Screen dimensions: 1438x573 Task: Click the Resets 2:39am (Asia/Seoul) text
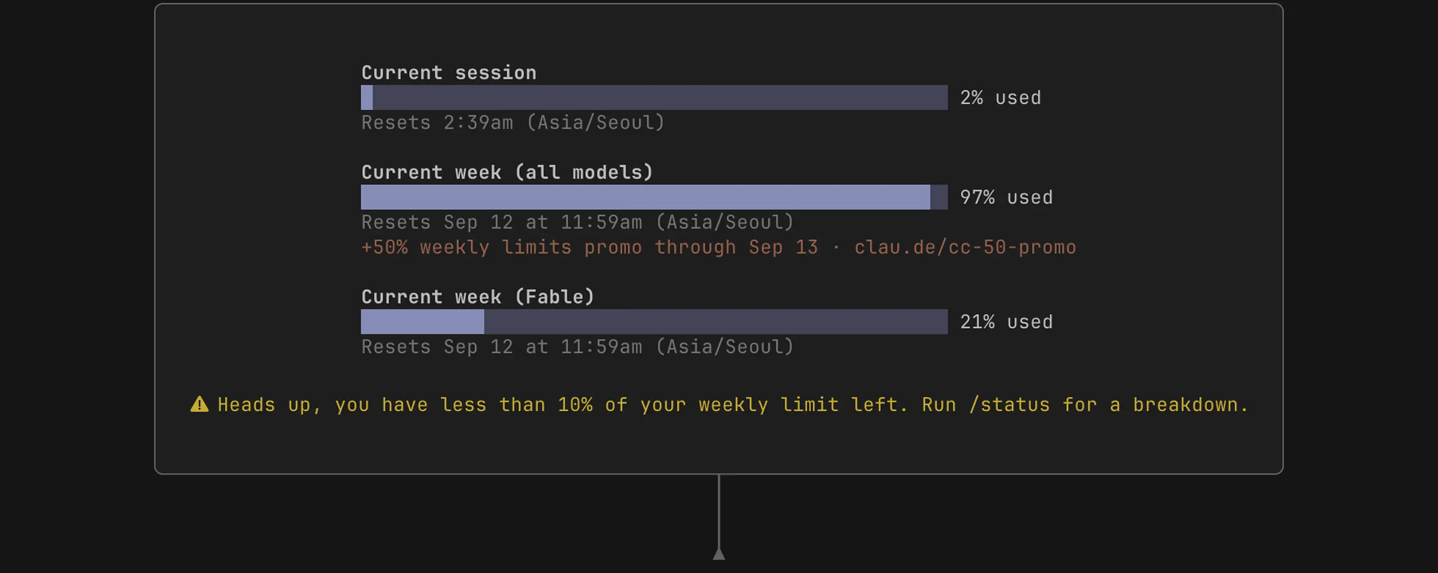513,123
